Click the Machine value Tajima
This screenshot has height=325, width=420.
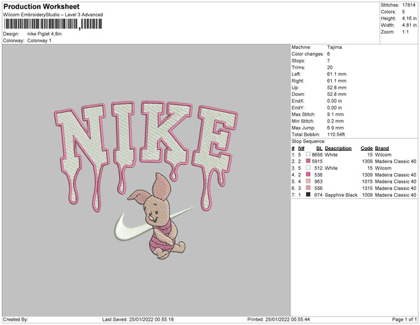335,47
